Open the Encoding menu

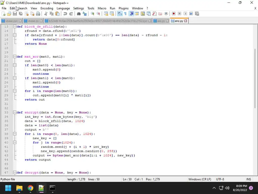tap(47, 8)
